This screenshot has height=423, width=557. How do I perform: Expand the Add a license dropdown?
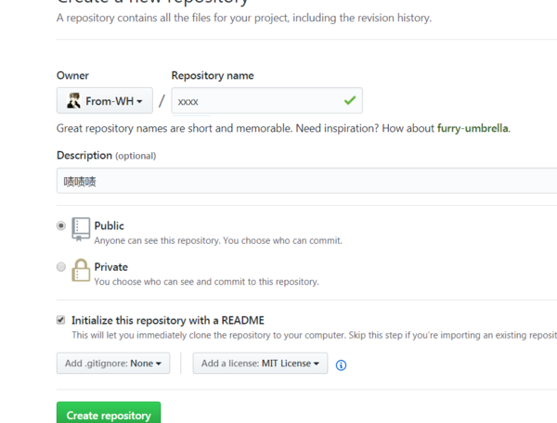click(x=260, y=364)
